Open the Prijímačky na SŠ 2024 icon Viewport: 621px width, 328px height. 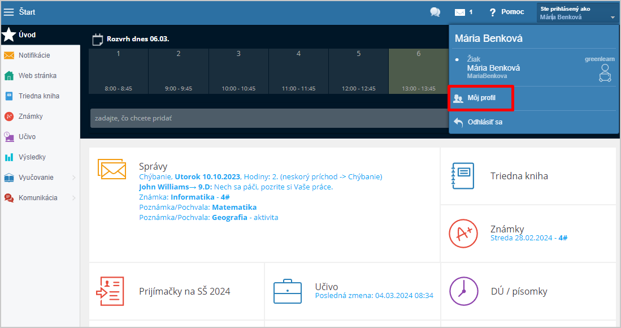pyautogui.click(x=110, y=291)
